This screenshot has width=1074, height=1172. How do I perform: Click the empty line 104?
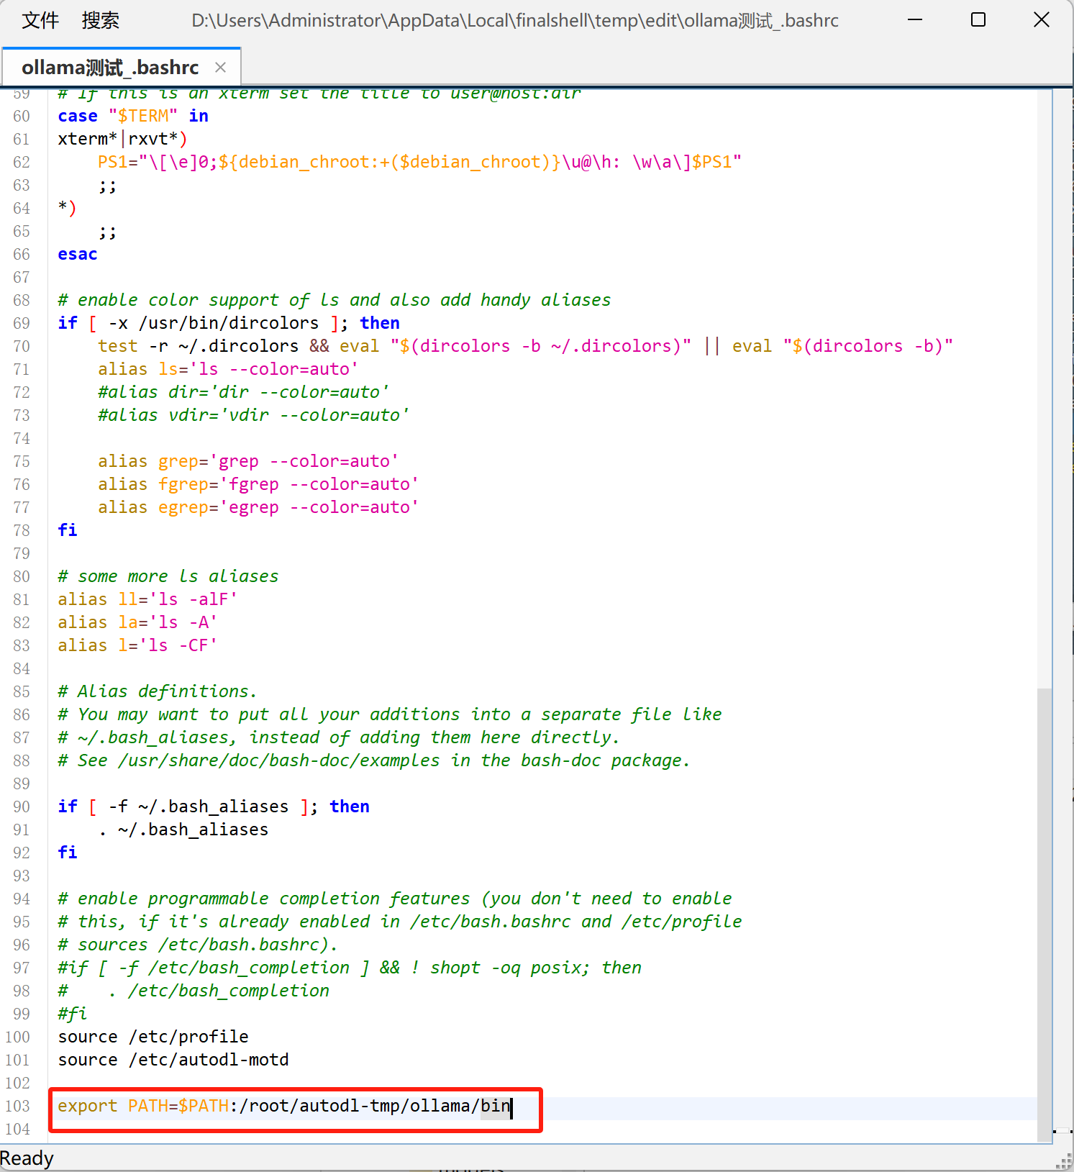pos(543,1129)
